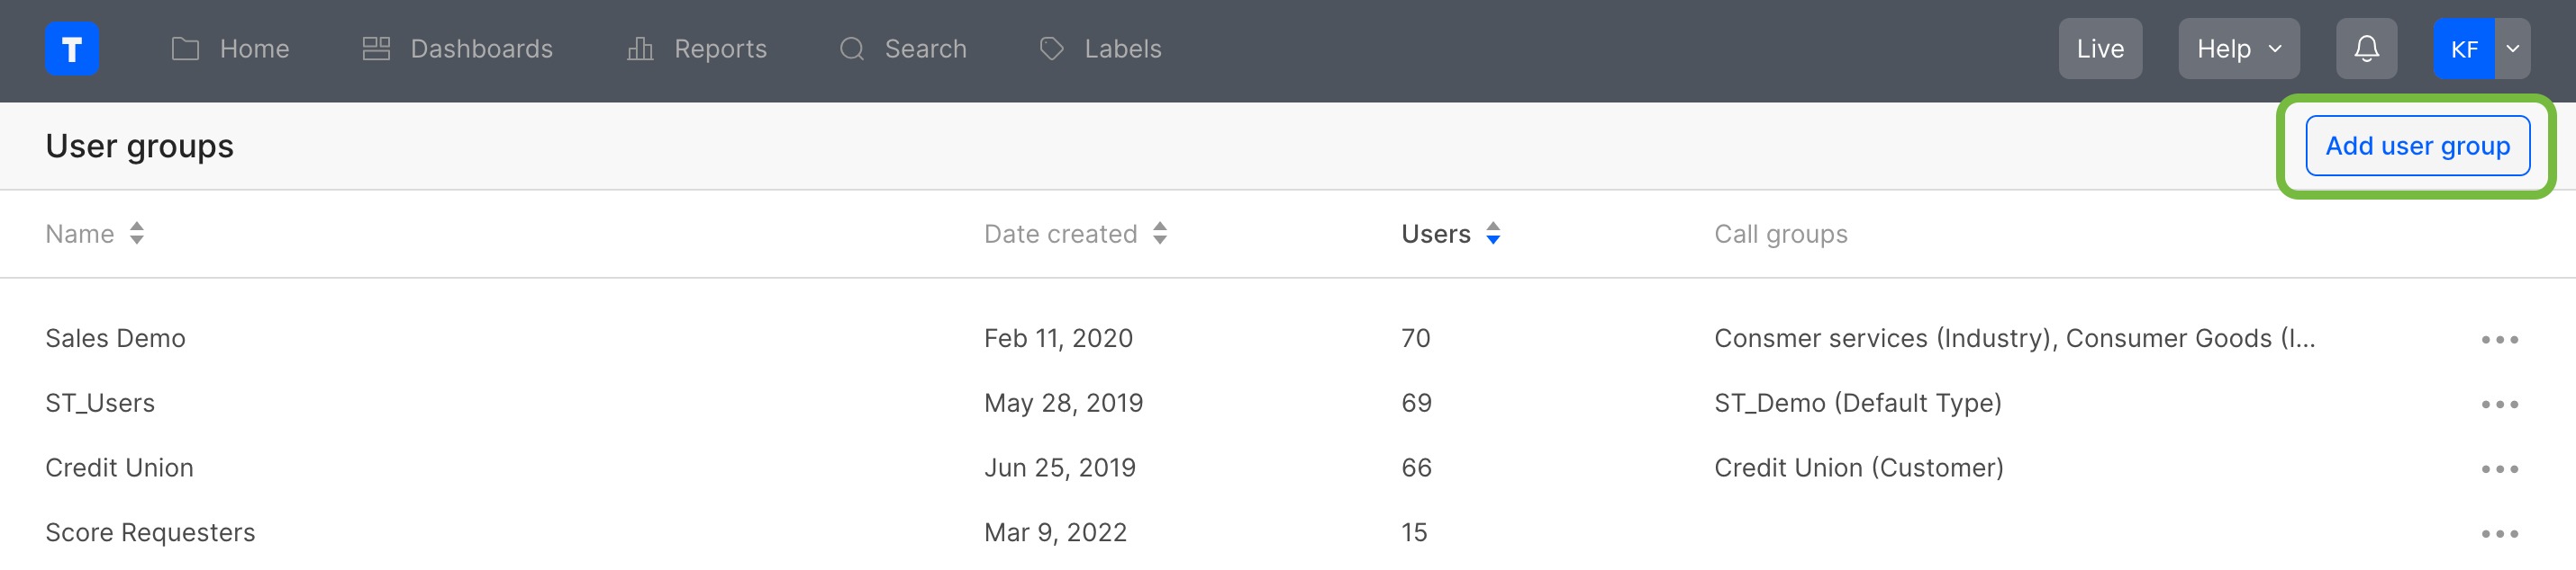Click the notification bell icon

click(x=2365, y=47)
